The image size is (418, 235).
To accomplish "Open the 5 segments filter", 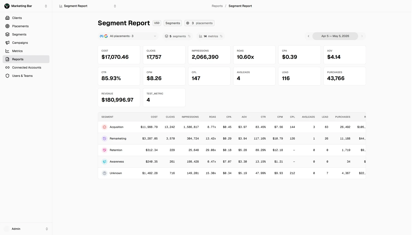I will [x=178, y=36].
